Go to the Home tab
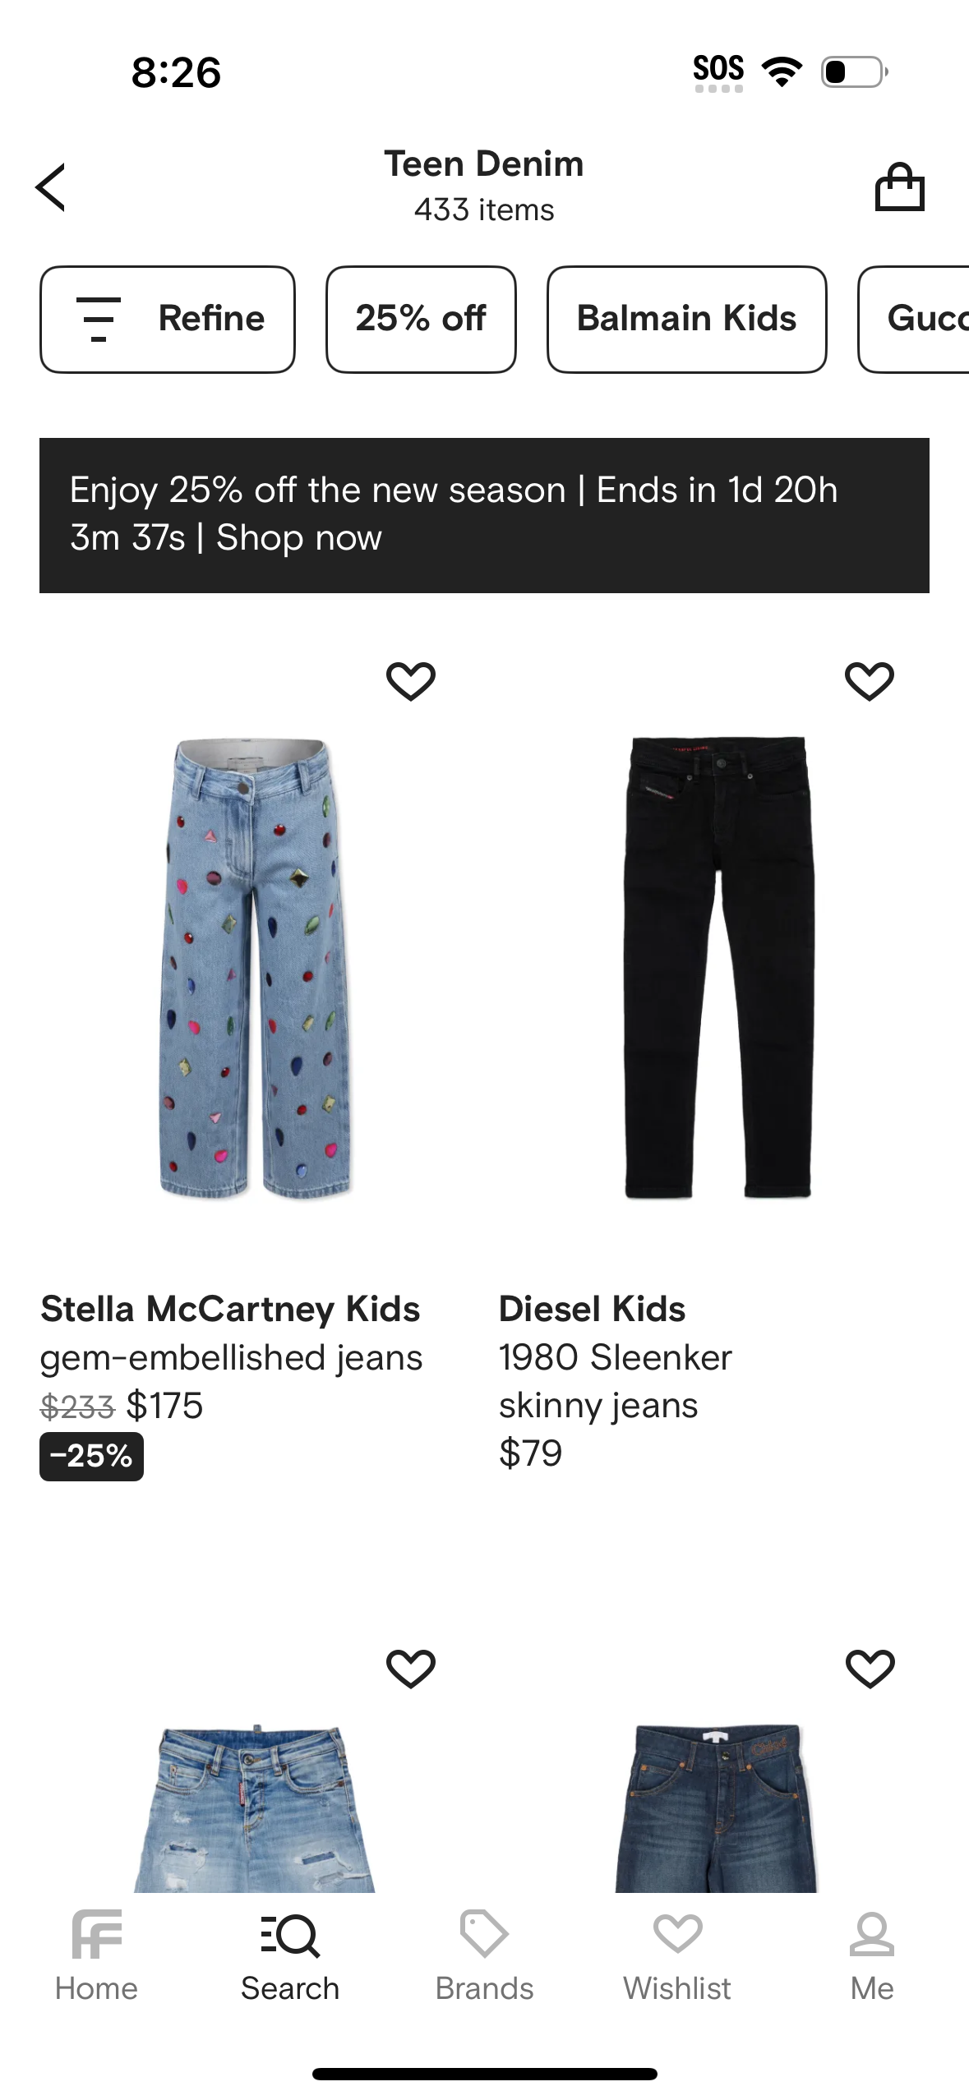 coord(96,1955)
